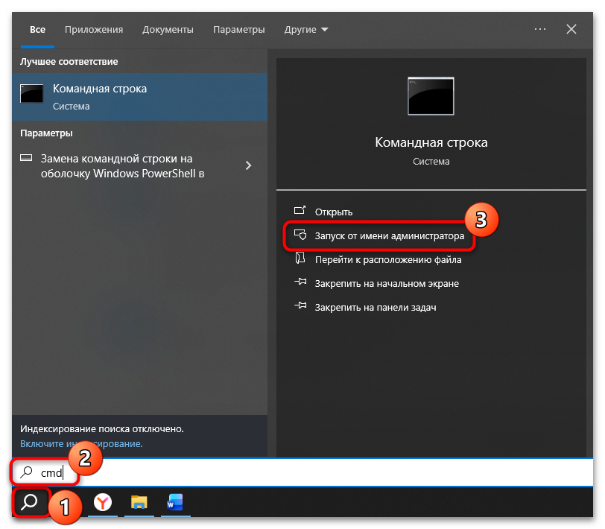
Task: Switch to the Параметры tab
Action: [x=238, y=29]
